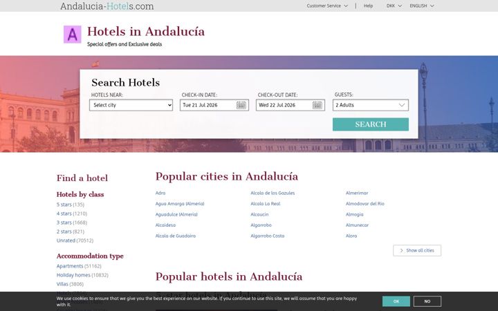Filter by 5 stars hotels

(64, 205)
